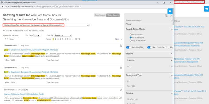Open Lawson Enterprise Search S3 Installation Guide
The image size is (209, 104).
[x=24, y=94]
